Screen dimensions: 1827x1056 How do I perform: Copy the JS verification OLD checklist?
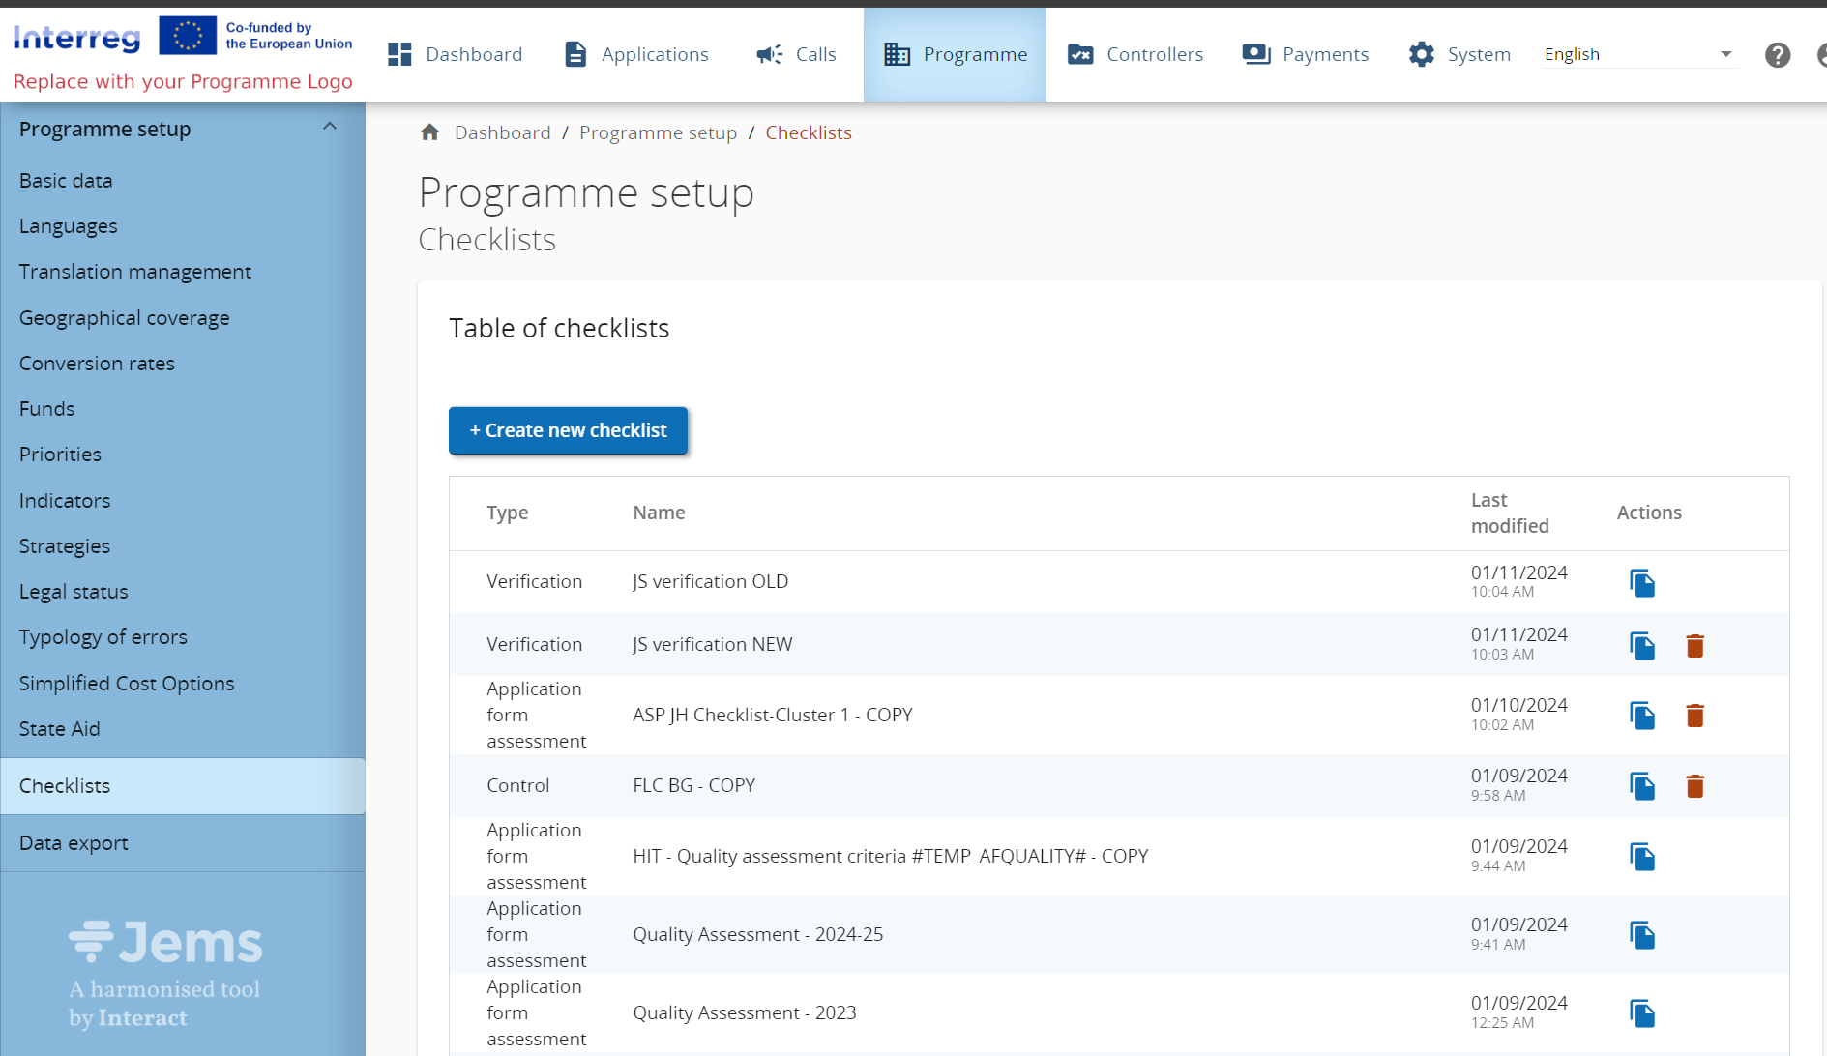(x=1642, y=583)
